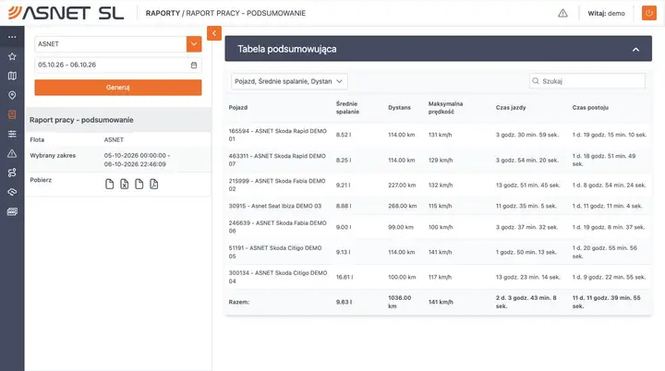The height and width of the screenshot is (371, 665).
Task: Sort by the Pojazd column header
Action: [238, 108]
